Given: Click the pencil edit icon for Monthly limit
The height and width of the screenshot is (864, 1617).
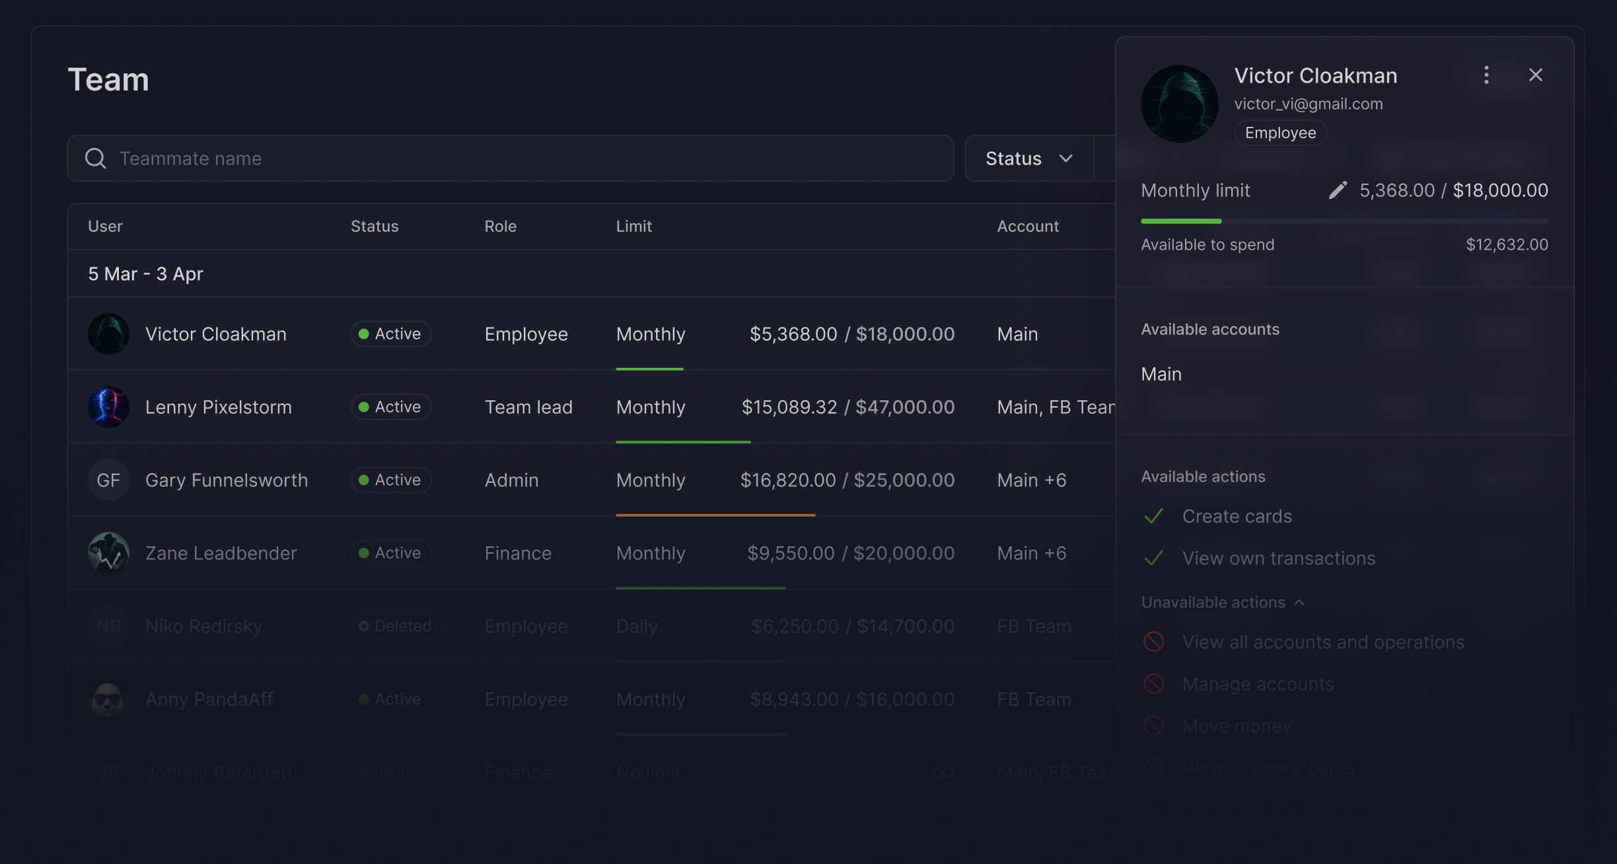Looking at the screenshot, I should coord(1337,190).
